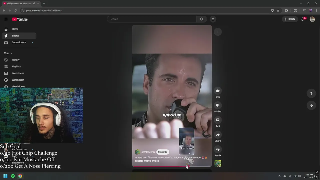The height and width of the screenshot is (180, 320).
Task: Open the comments showing 149
Action: tap(218, 120)
